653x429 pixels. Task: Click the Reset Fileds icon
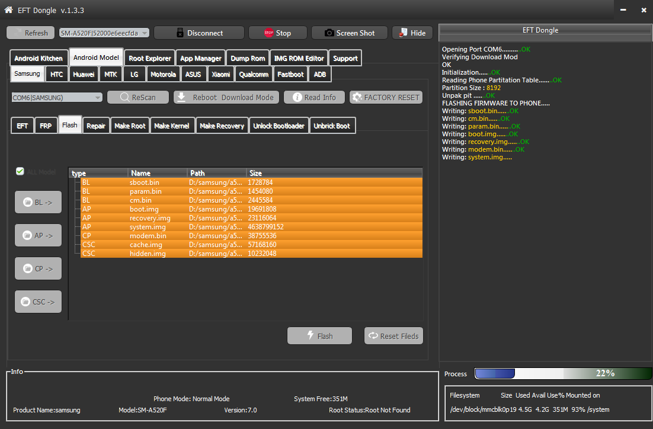click(373, 336)
